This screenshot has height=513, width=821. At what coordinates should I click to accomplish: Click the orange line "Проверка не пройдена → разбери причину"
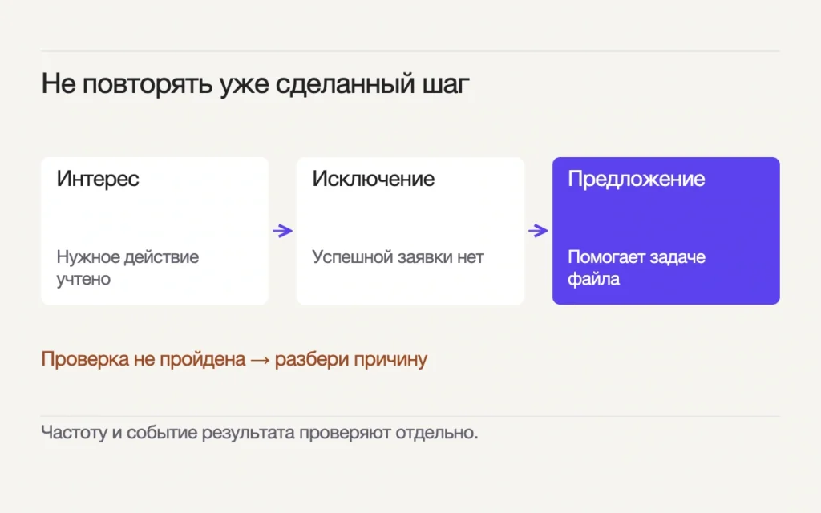(x=234, y=359)
